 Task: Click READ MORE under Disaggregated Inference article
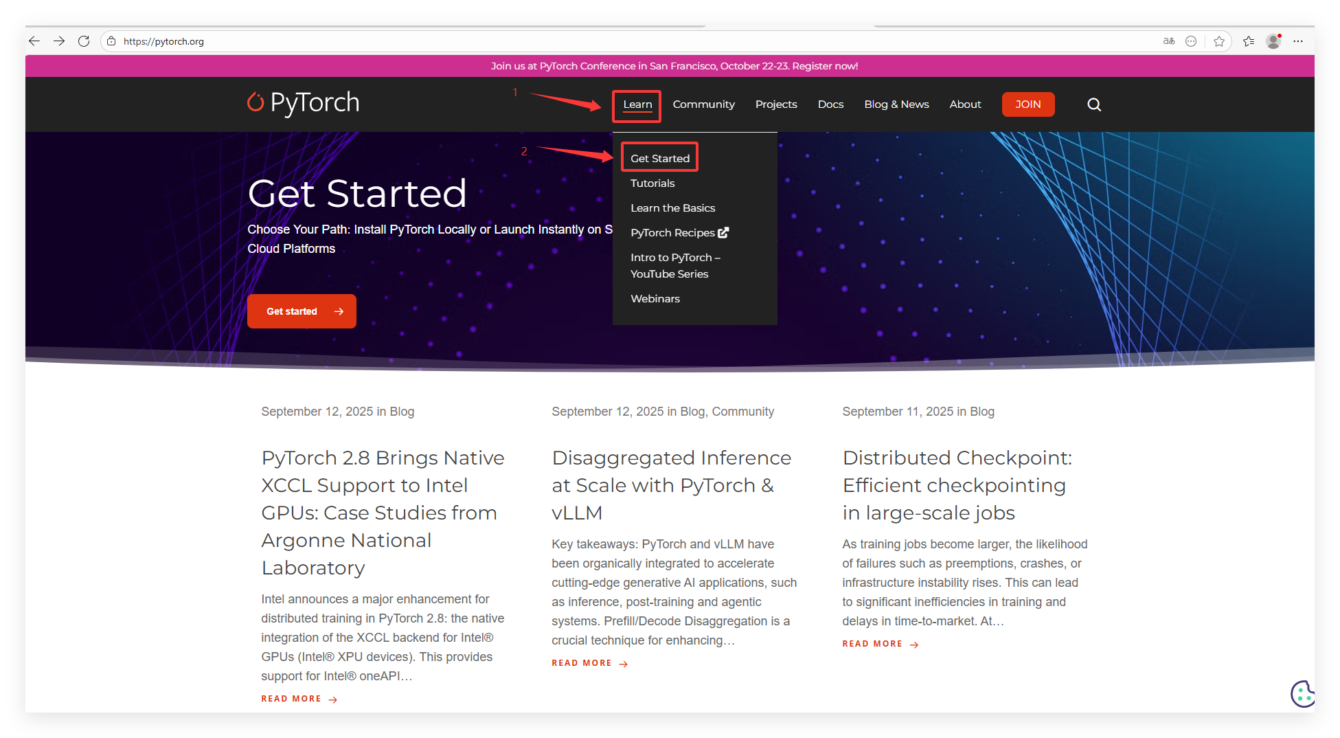pyautogui.click(x=590, y=663)
